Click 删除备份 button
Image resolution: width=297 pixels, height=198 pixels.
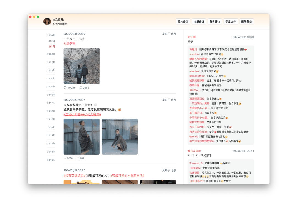pos(246,22)
